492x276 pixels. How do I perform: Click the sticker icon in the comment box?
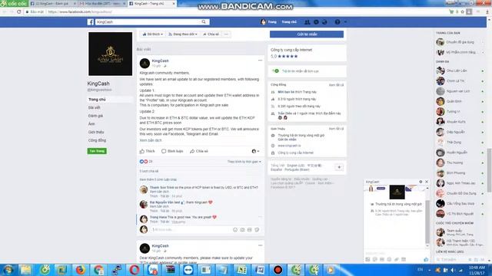click(x=257, y=230)
